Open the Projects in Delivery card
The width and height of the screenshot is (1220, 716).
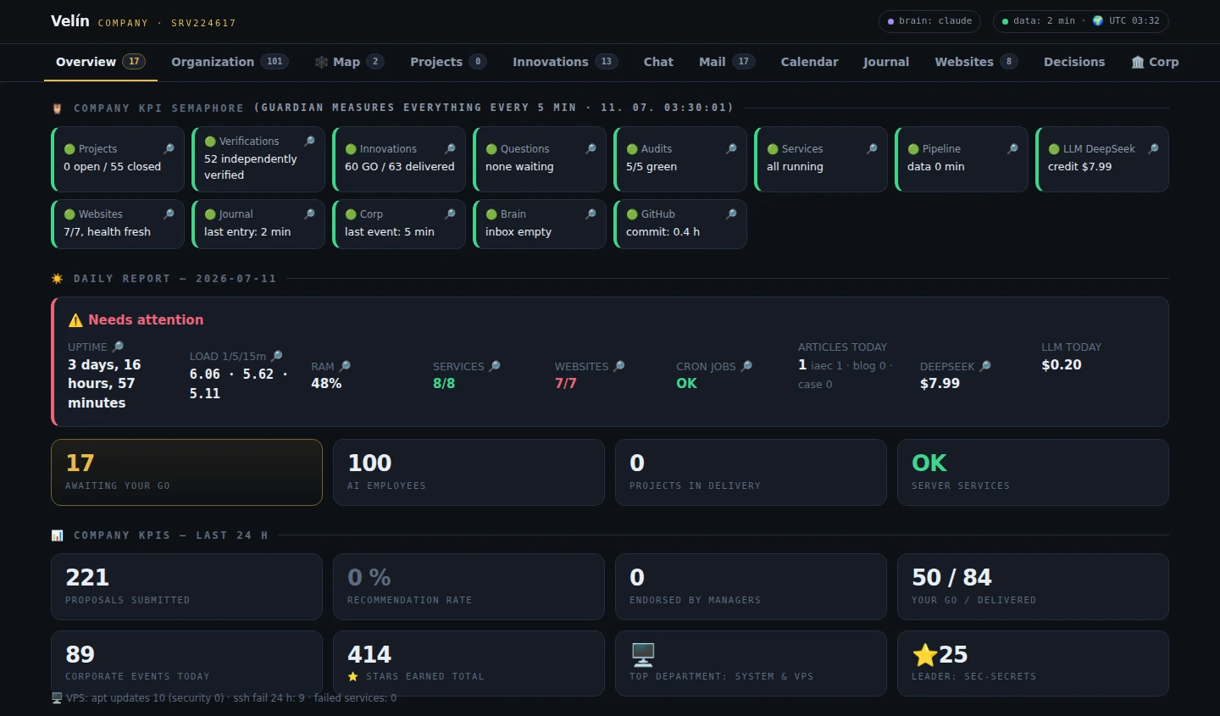[x=751, y=472]
